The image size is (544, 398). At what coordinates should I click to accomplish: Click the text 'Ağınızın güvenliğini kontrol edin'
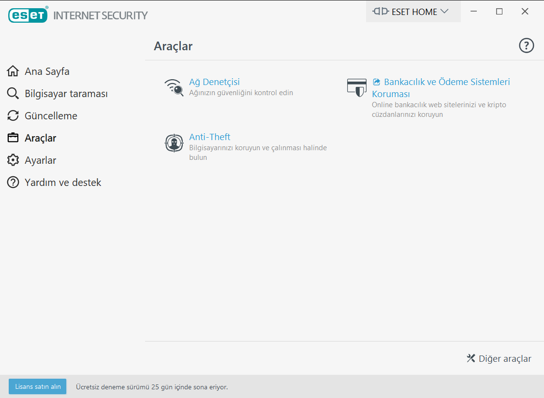pos(241,93)
